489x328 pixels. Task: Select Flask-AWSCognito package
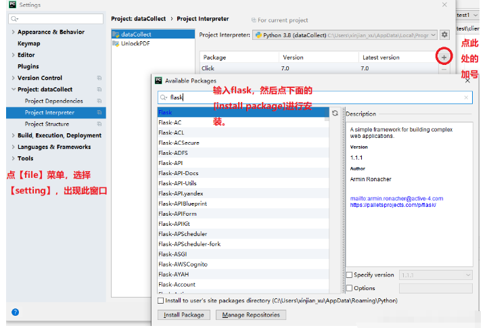243,264
